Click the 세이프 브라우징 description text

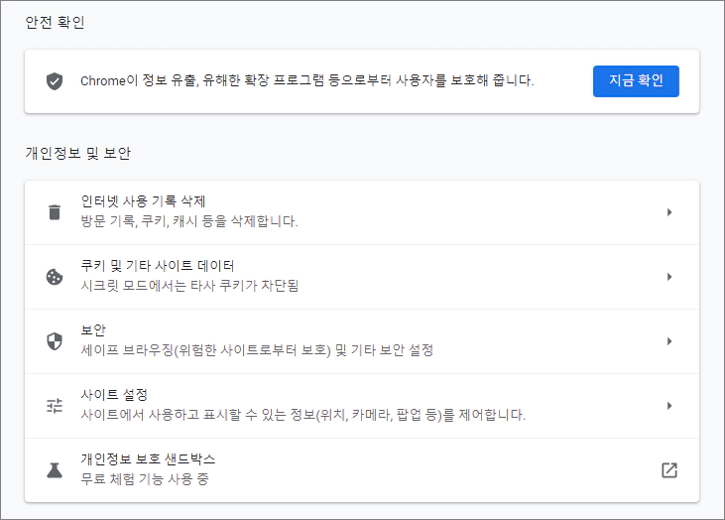click(x=257, y=350)
